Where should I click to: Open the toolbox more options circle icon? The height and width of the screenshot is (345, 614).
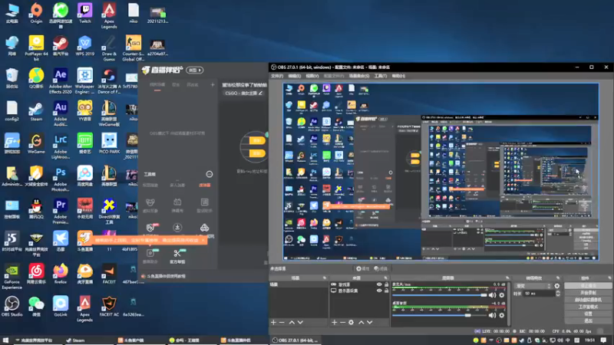point(210,174)
